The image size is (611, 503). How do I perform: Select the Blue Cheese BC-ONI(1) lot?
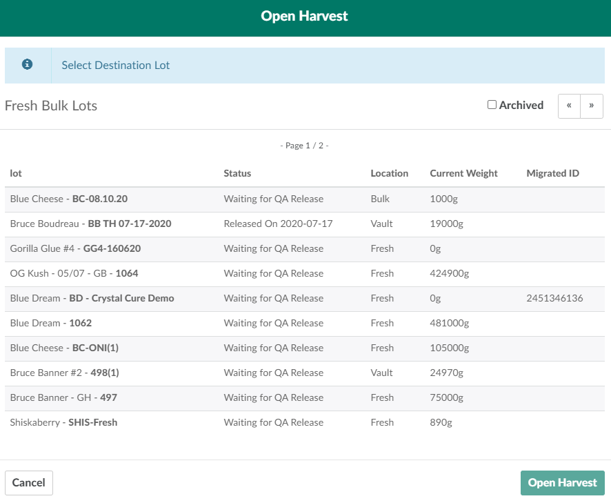pyautogui.click(x=64, y=348)
